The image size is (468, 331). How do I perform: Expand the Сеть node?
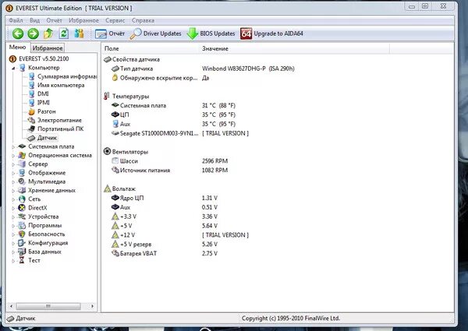coord(13,199)
